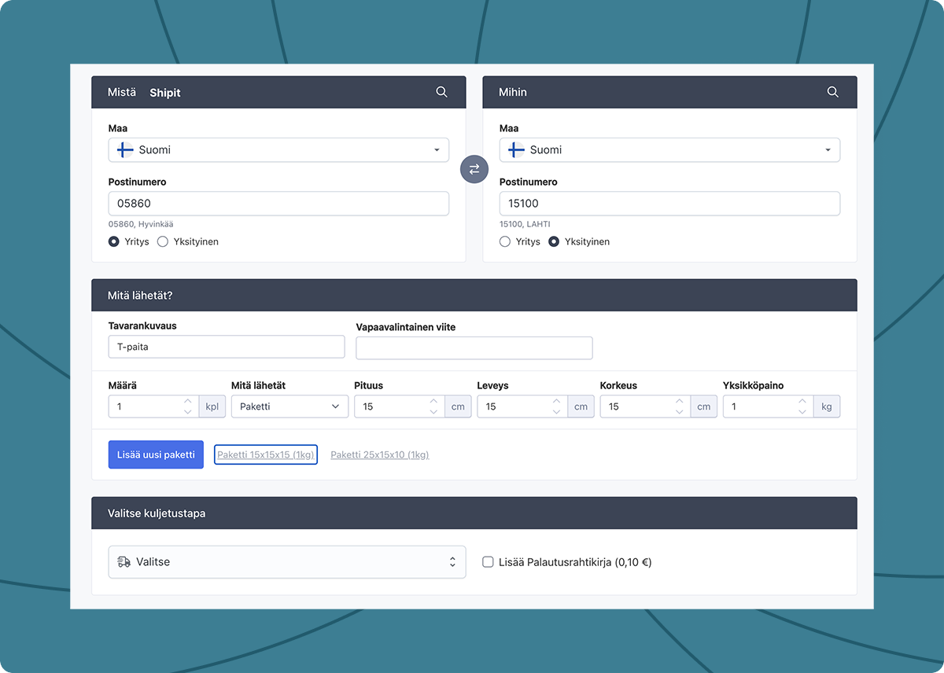Decrease Pituus value with down arrow
The height and width of the screenshot is (673, 944).
point(433,412)
